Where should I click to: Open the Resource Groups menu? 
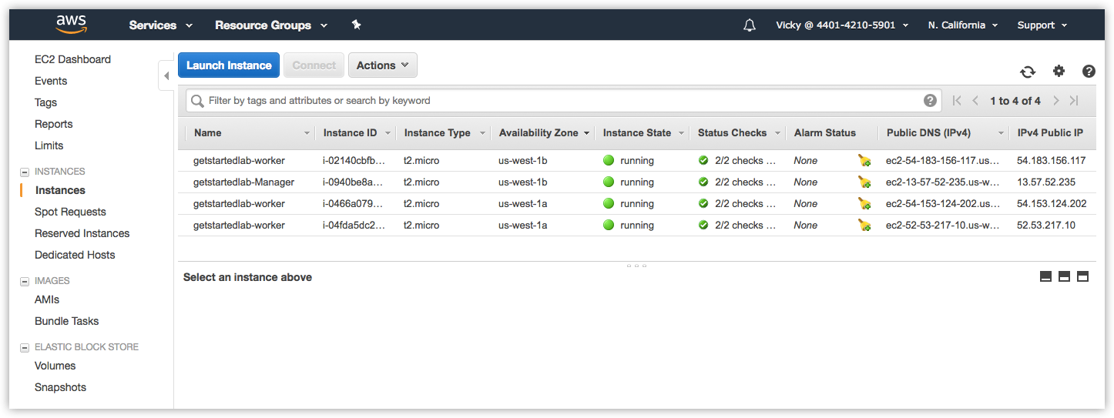[270, 25]
